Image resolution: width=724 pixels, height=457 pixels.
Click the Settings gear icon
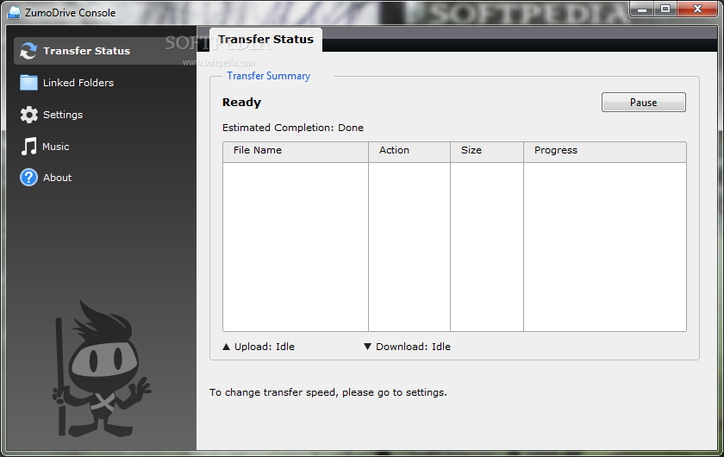coord(28,115)
